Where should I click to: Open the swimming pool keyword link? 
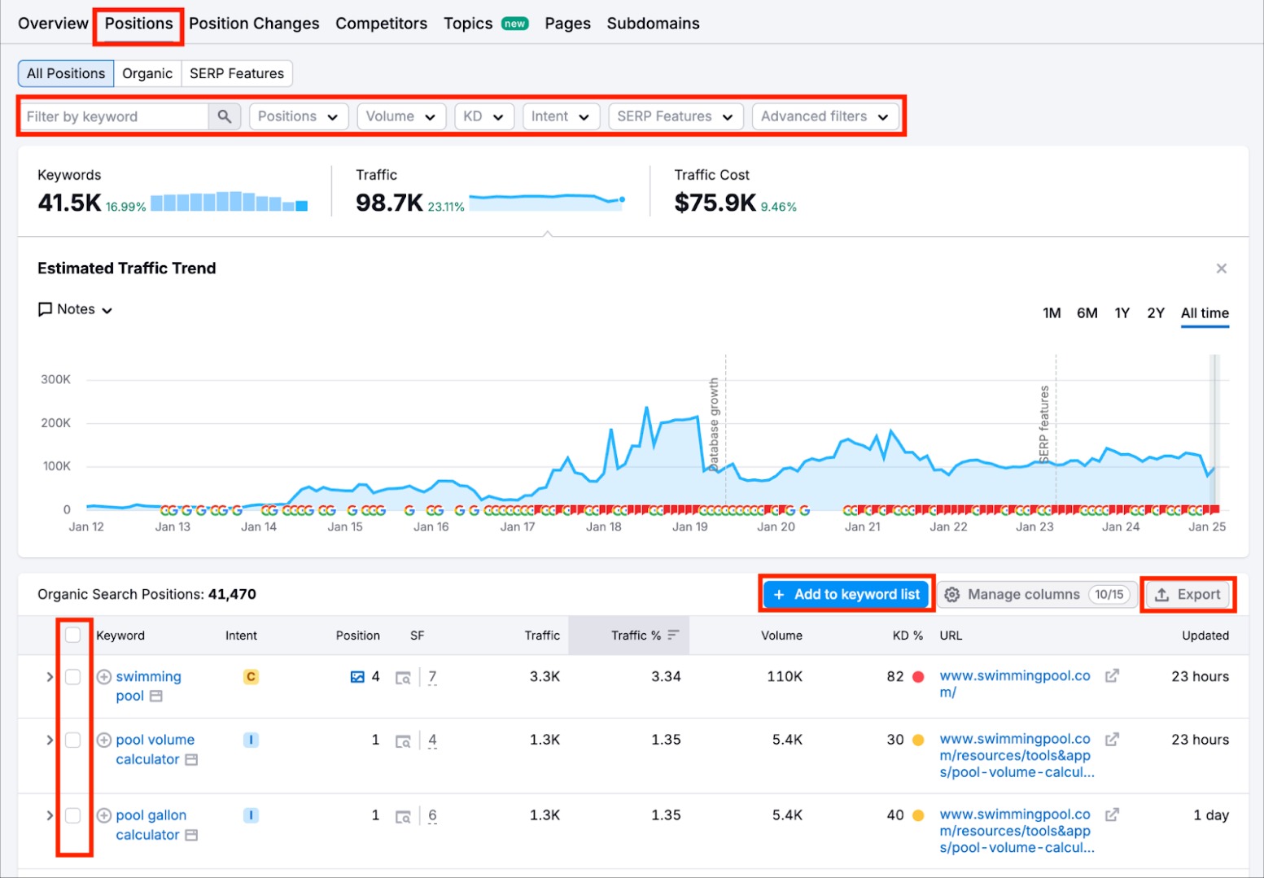[x=148, y=686]
